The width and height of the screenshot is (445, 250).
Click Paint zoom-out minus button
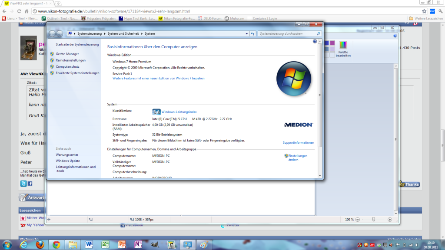(358, 220)
